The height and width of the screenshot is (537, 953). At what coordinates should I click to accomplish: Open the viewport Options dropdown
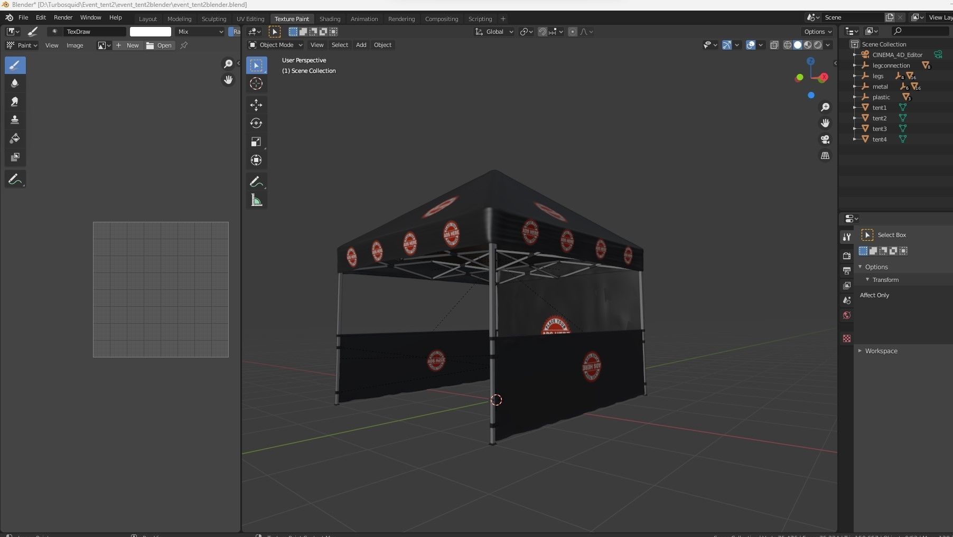[x=818, y=32]
